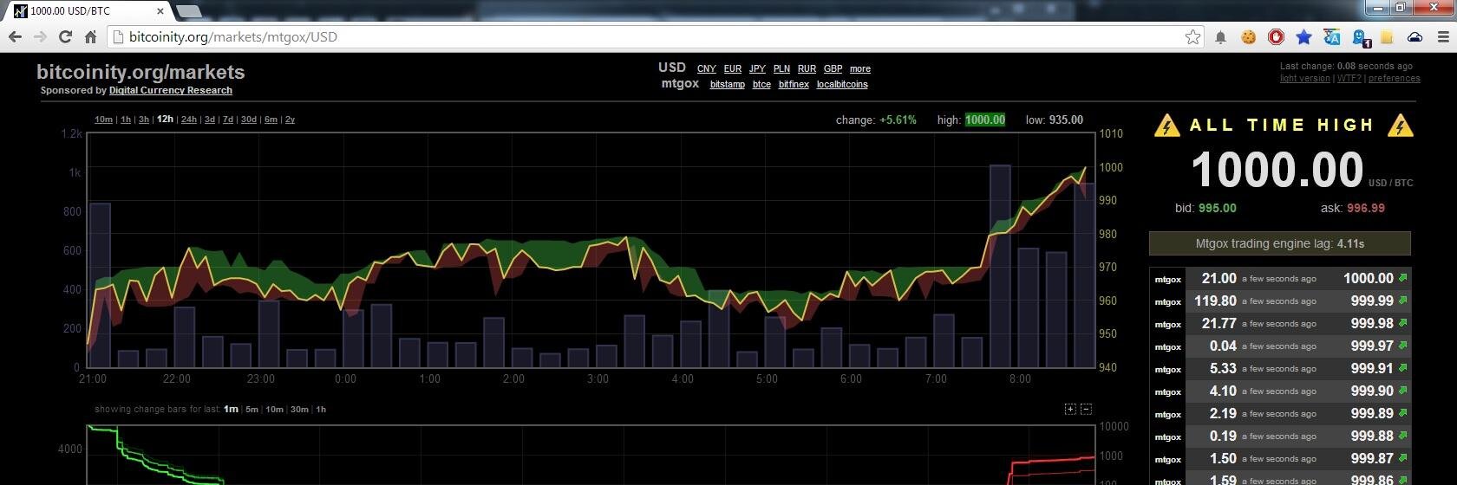Show change bars for last 10m
This screenshot has height=485, width=1457.
[x=274, y=409]
